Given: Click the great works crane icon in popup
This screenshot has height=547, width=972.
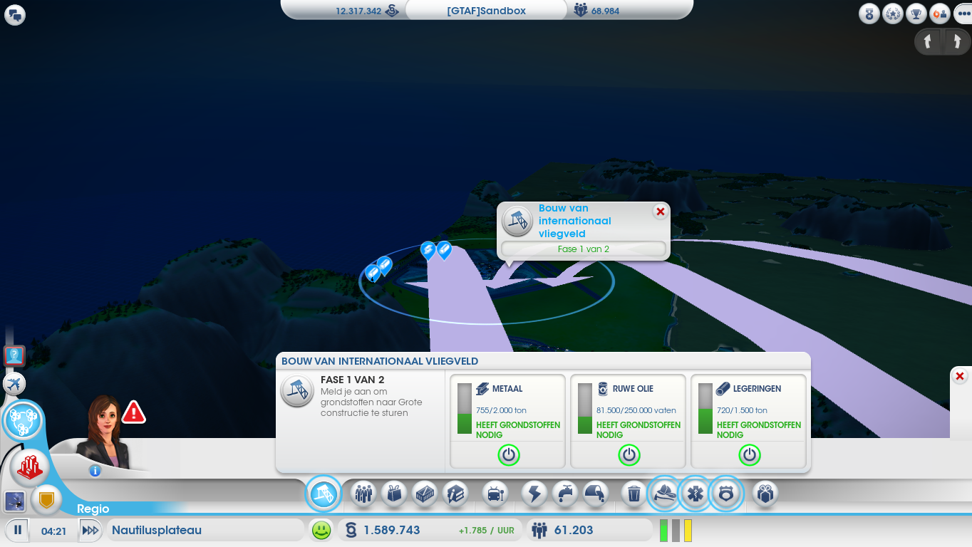Looking at the screenshot, I should coord(517,221).
